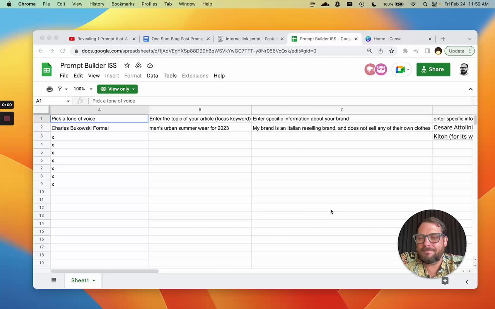This screenshot has width=495, height=309.
Task: Select row 10 header
Action: click(x=41, y=192)
